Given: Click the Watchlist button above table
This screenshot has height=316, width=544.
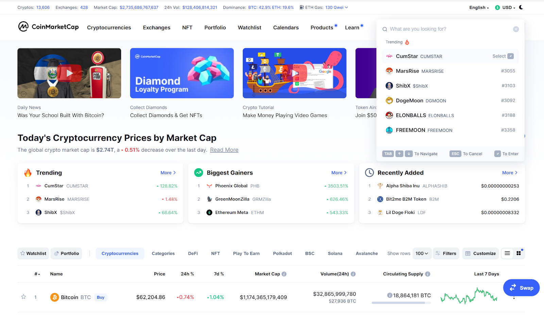Looking at the screenshot, I should coord(33,253).
